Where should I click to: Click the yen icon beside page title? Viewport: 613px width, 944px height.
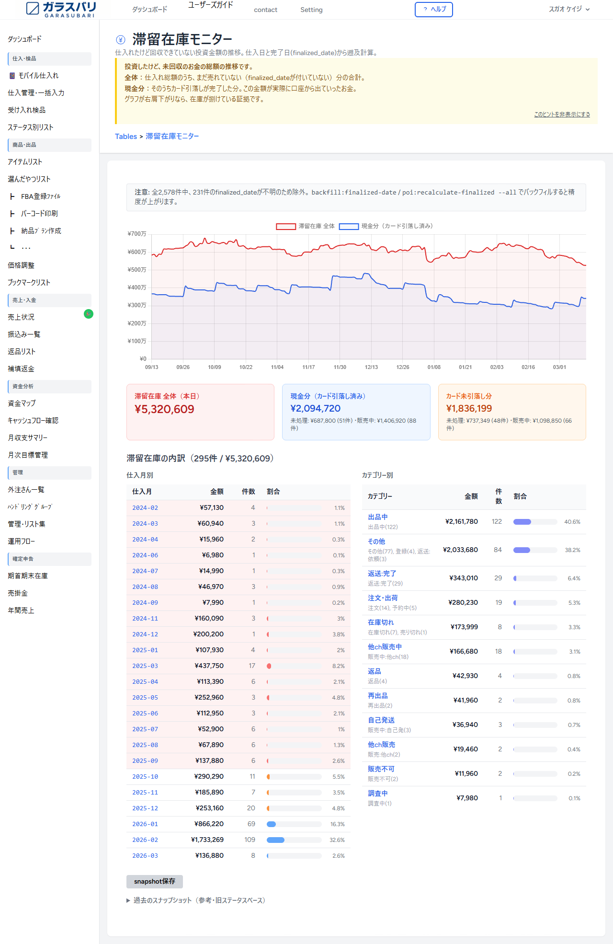pos(121,40)
